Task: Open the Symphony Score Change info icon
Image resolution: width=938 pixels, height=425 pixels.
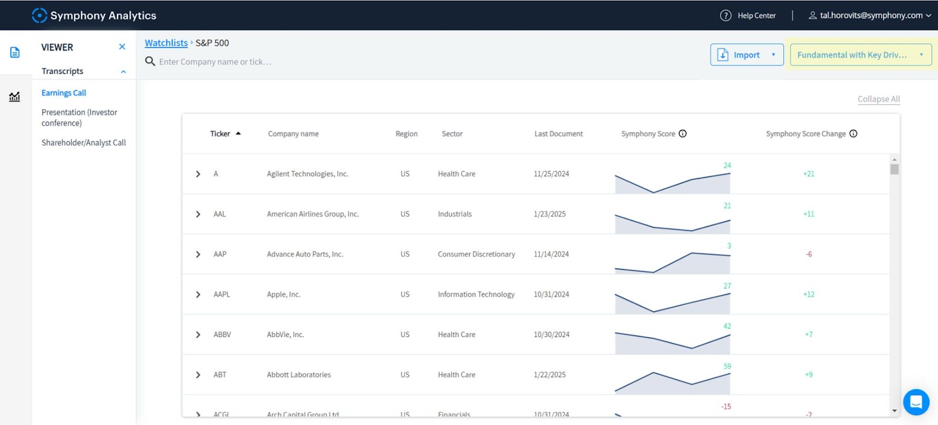Action: point(854,134)
